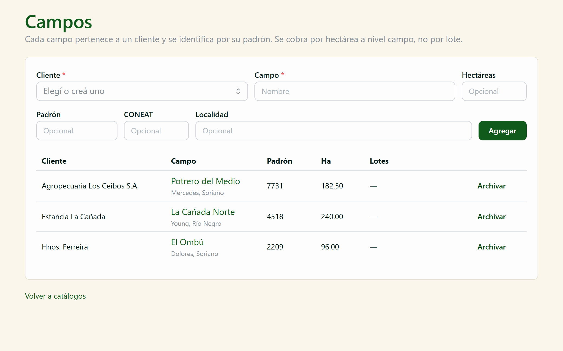The width and height of the screenshot is (563, 351).
Task: Click hectares value 182.50
Action: click(x=332, y=186)
